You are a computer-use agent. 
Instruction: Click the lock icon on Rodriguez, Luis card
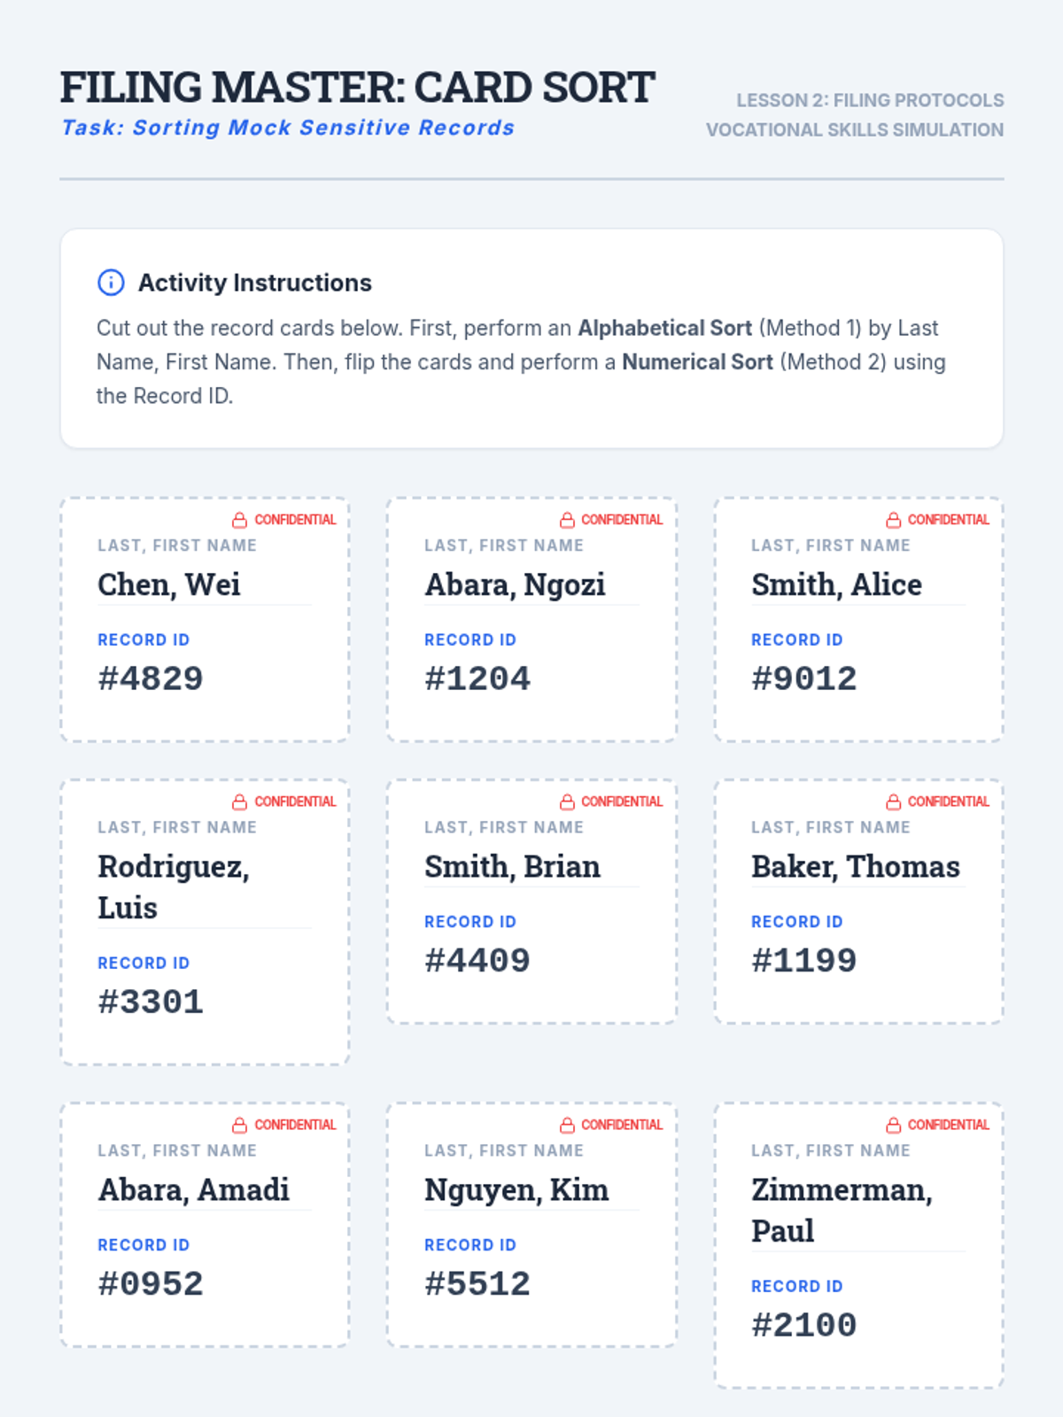pyautogui.click(x=239, y=801)
